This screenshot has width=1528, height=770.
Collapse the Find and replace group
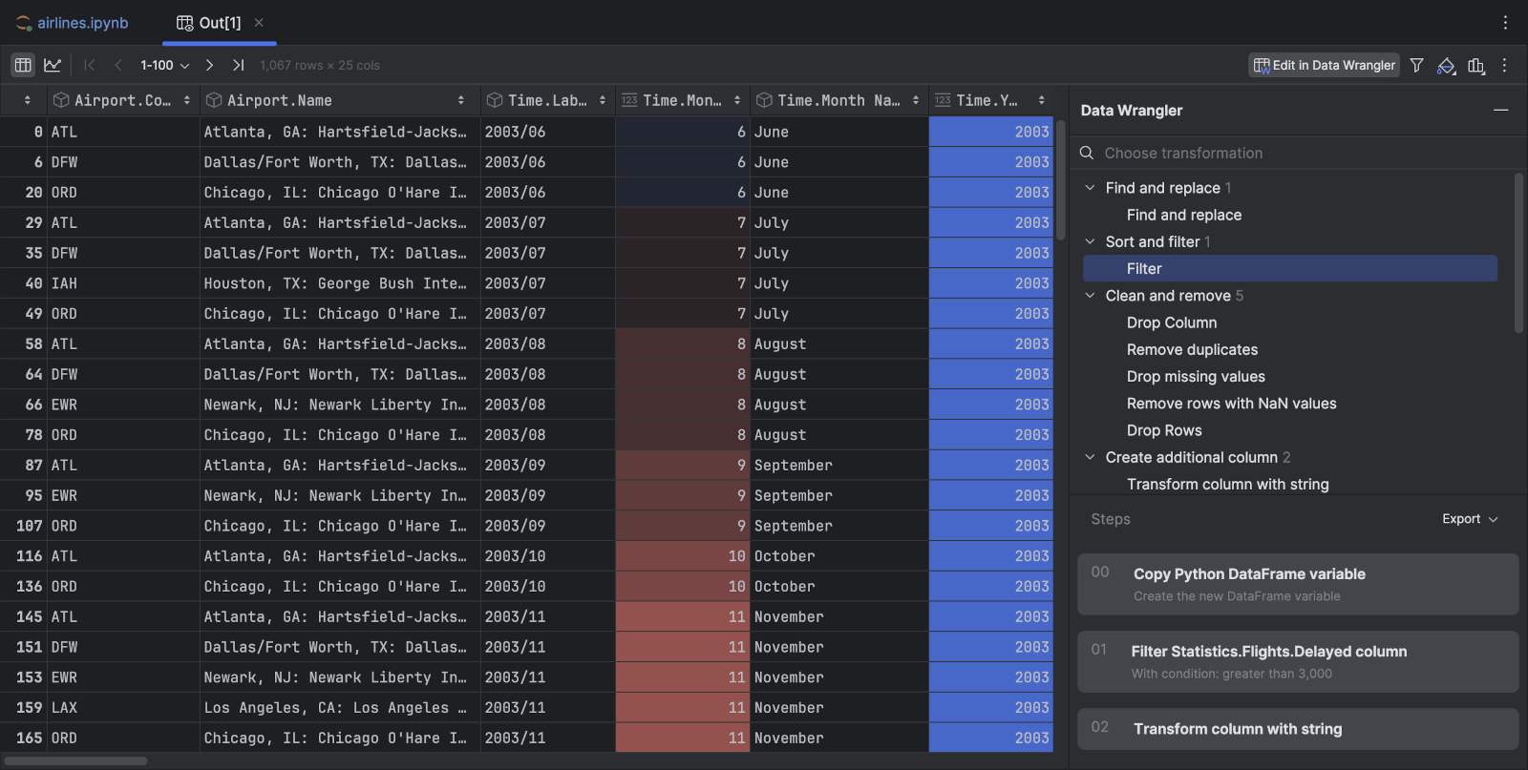click(1090, 188)
